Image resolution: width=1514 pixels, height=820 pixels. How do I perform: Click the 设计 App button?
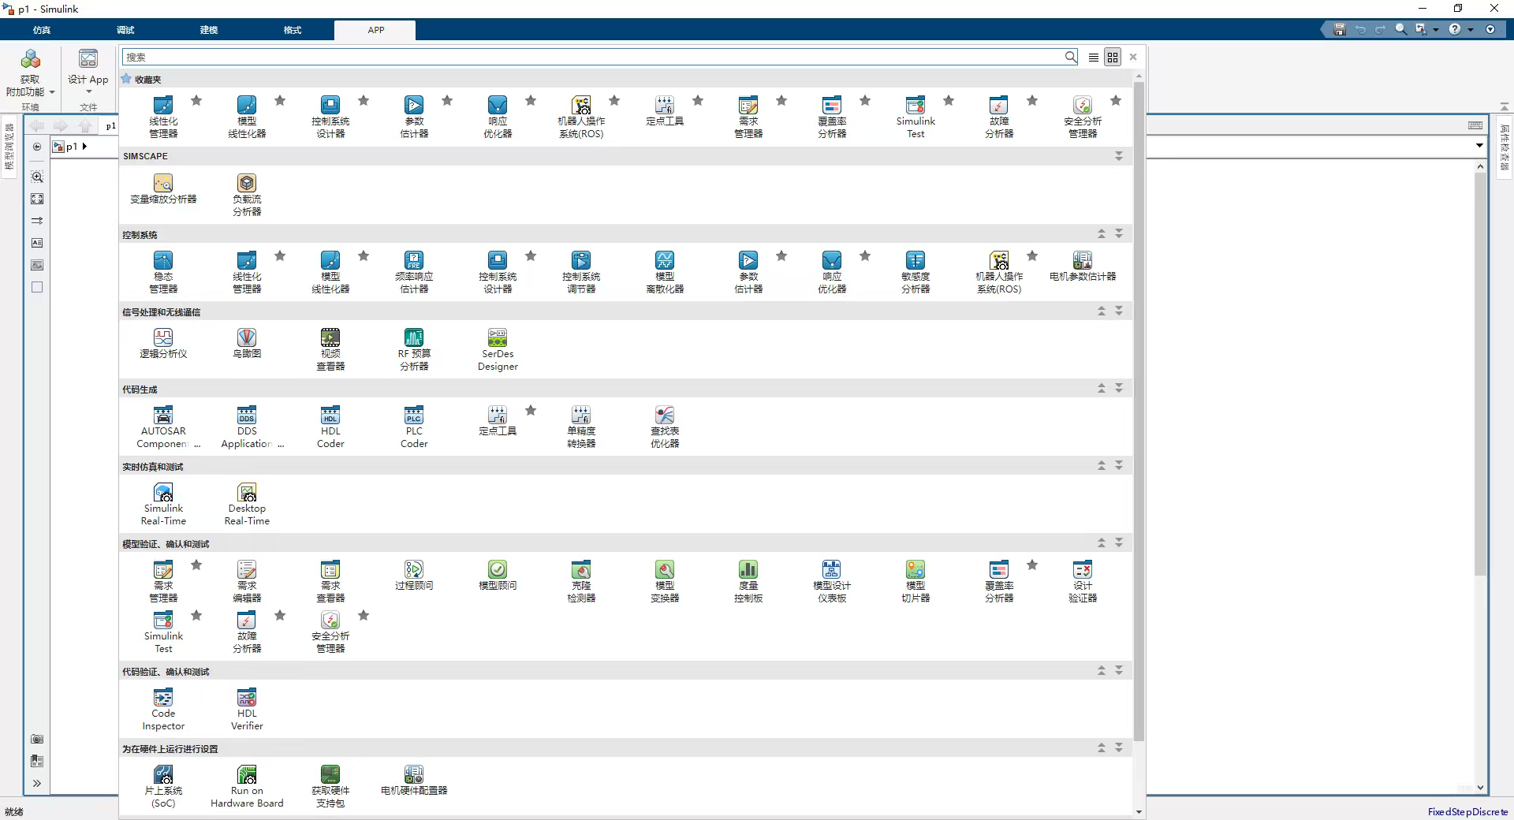[88, 71]
